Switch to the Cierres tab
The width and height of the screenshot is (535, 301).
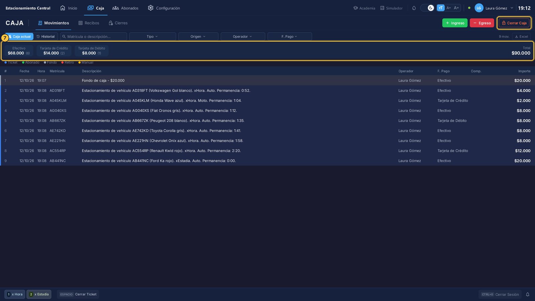point(118,23)
